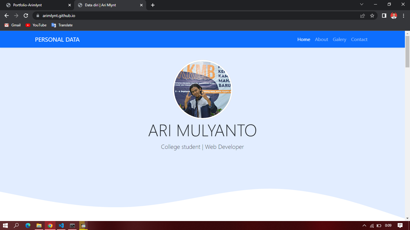Viewport: 410px width, 230px height.
Task: Click the padlock site info icon
Action: pyautogui.click(x=38, y=16)
